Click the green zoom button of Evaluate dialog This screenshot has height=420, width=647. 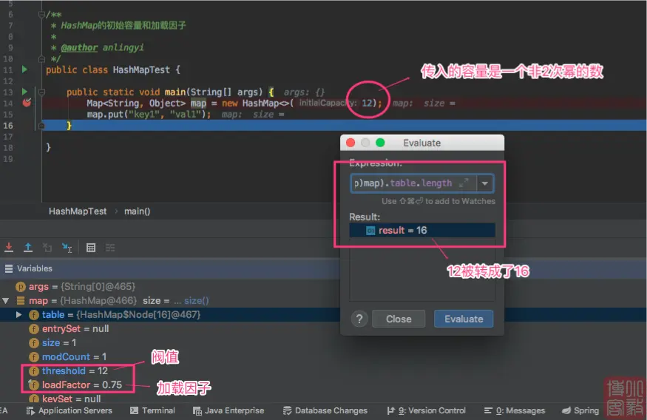[380, 143]
